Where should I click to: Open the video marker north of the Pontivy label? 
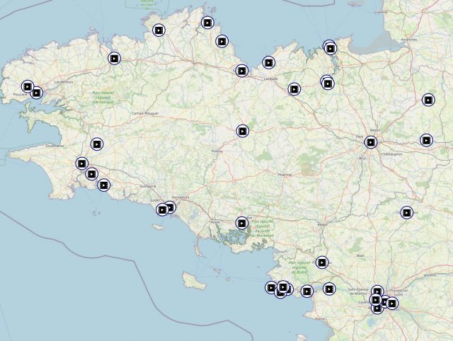pyautogui.click(x=242, y=131)
